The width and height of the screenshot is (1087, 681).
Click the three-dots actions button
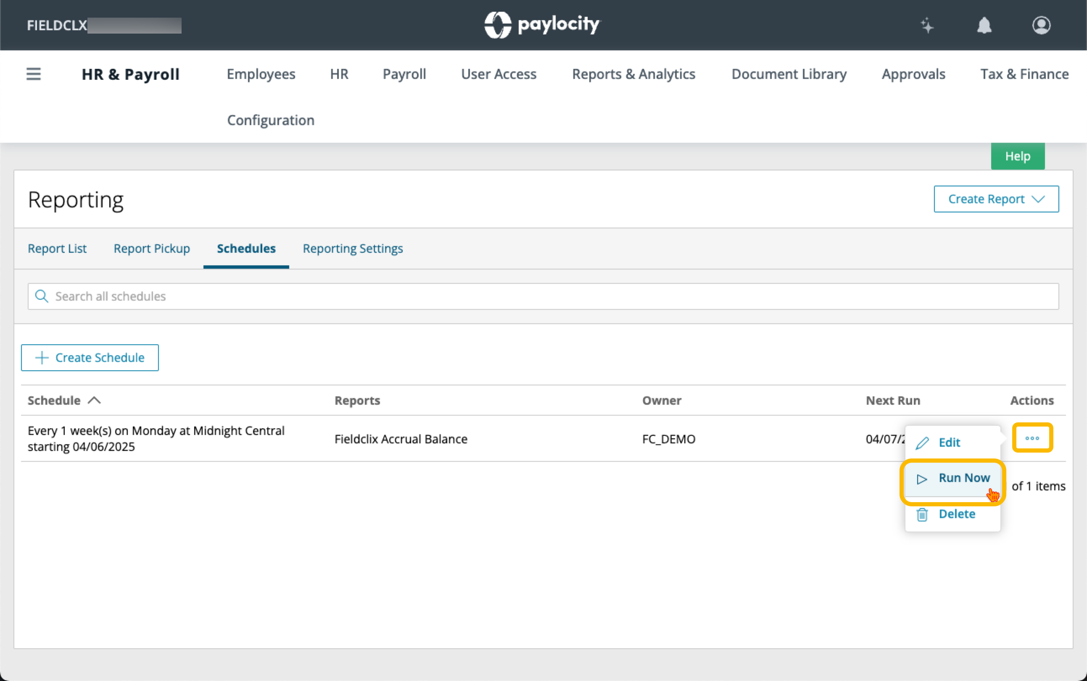(1032, 438)
